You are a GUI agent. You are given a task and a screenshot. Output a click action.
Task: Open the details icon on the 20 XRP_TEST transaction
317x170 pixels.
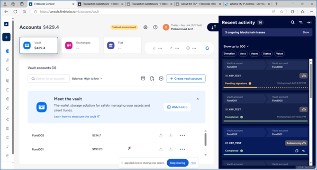(x=303, y=151)
